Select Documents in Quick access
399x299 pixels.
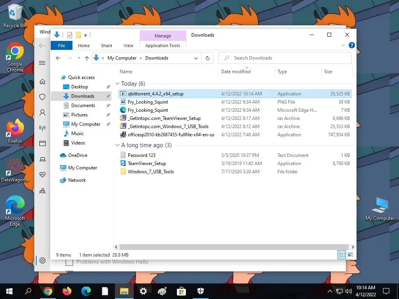click(x=83, y=105)
